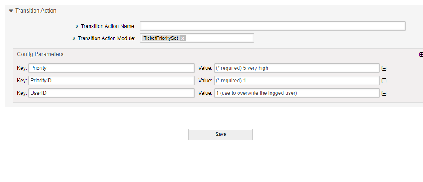Viewport: 423px width, 182px height.
Task: Collapse the Transition Action section arrow
Action: [x=11, y=11]
